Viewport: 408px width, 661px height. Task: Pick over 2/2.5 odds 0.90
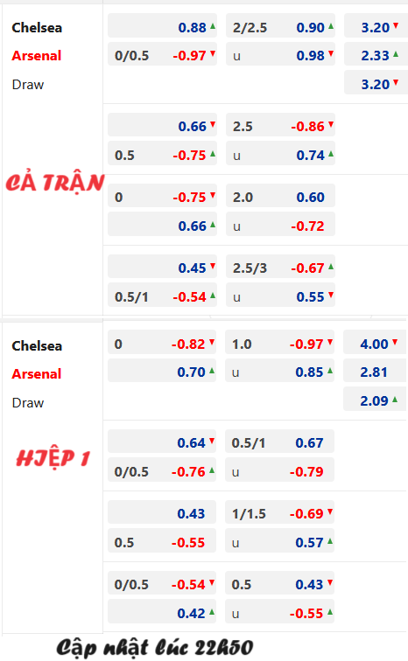click(280, 27)
